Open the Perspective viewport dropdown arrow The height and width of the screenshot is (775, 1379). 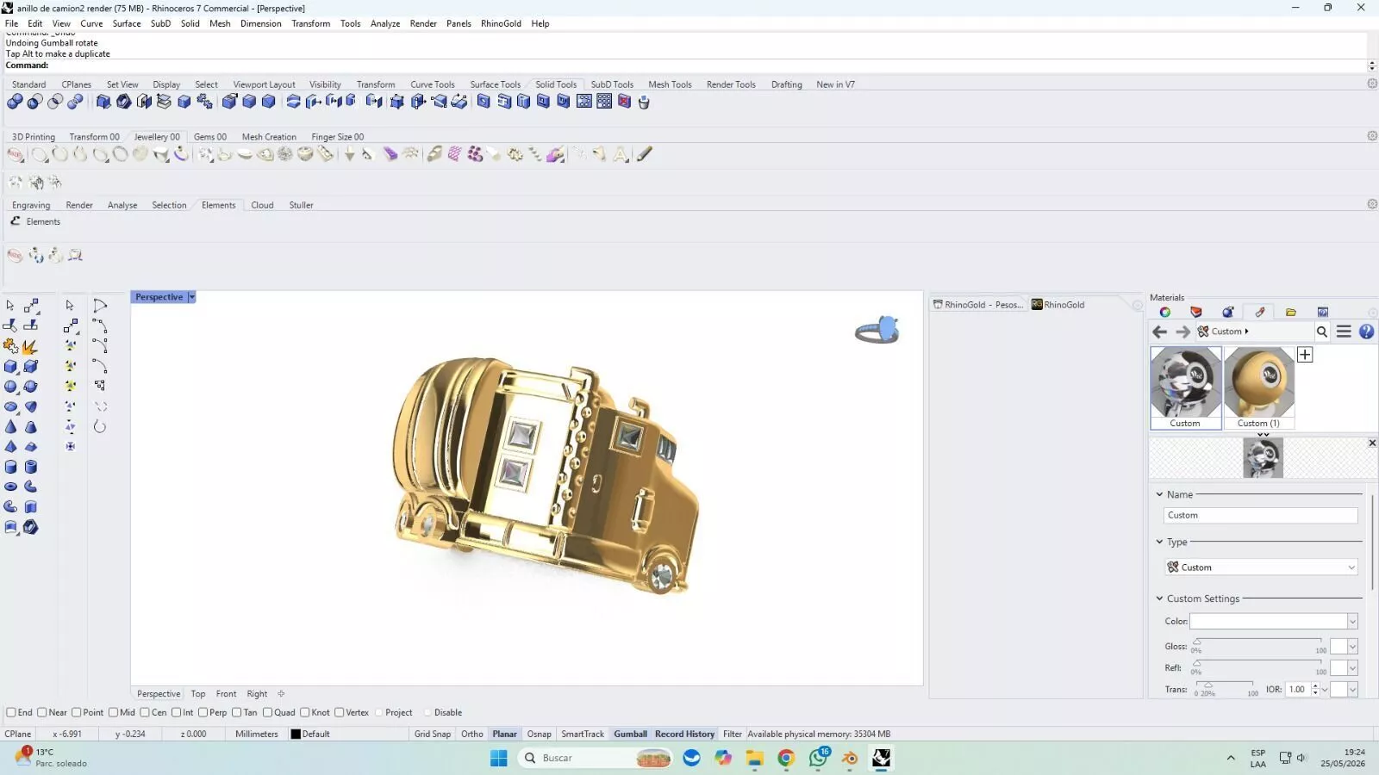pos(191,297)
